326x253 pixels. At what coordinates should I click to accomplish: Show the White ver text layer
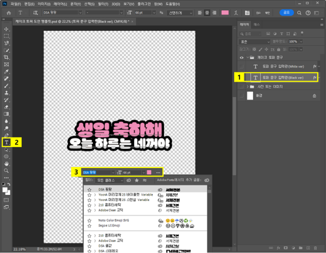(x=242, y=66)
